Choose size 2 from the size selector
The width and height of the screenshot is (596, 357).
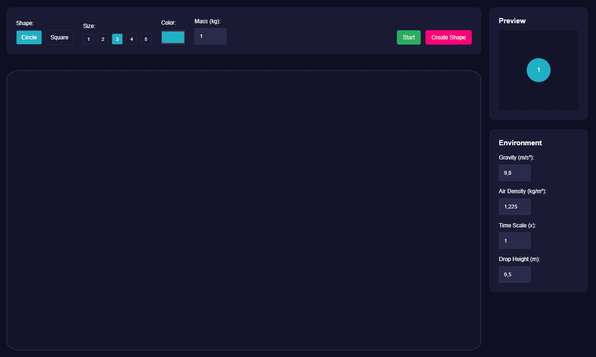click(102, 39)
